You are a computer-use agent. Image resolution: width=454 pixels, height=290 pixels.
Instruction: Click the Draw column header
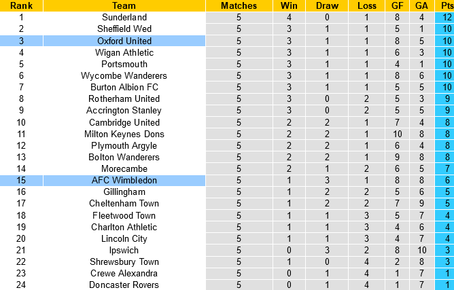329,5
